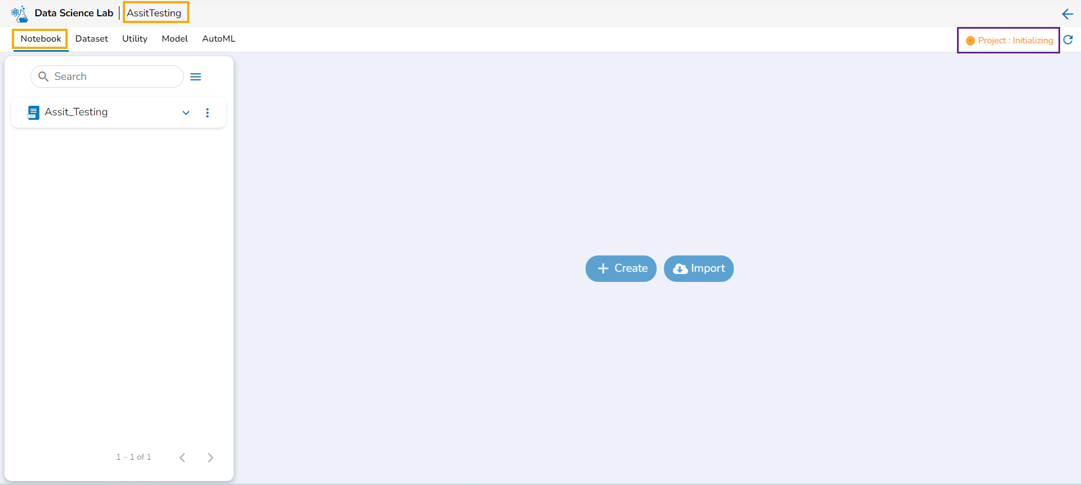The width and height of the screenshot is (1081, 485).
Task: Open the hamburger menu beside Search
Action: tap(196, 77)
